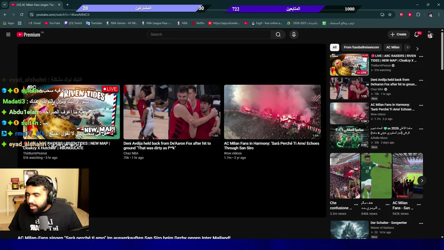Open AC Milan Fans in Harmony endscreen title

coord(272,145)
